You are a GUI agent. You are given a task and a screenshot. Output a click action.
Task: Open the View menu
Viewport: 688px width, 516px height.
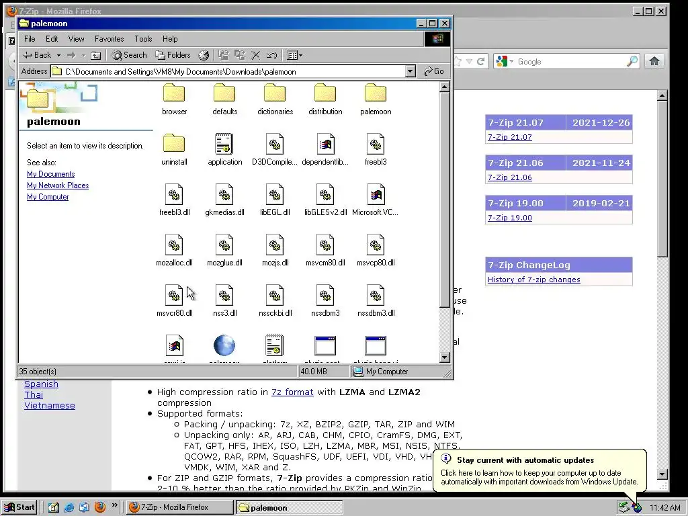[x=76, y=39]
